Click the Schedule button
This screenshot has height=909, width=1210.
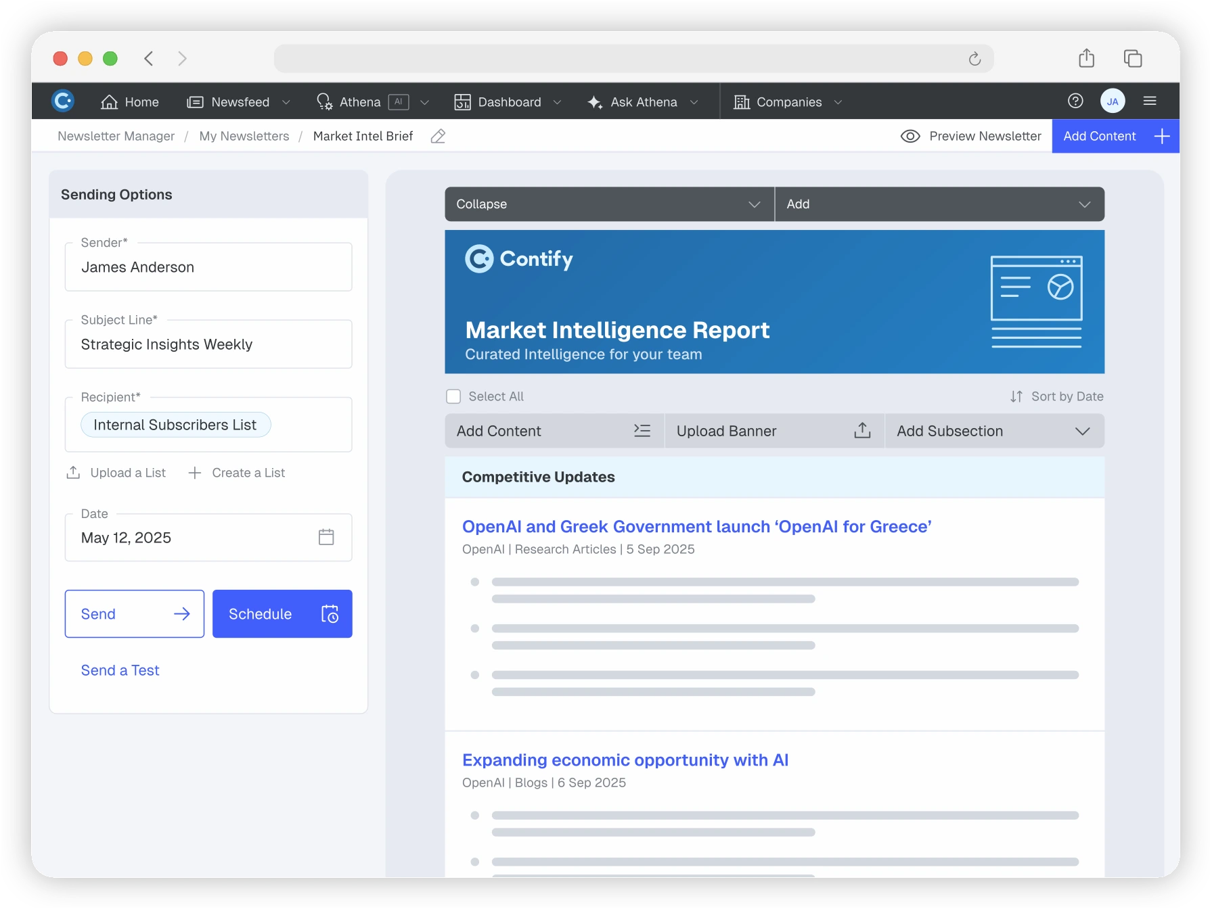click(282, 614)
